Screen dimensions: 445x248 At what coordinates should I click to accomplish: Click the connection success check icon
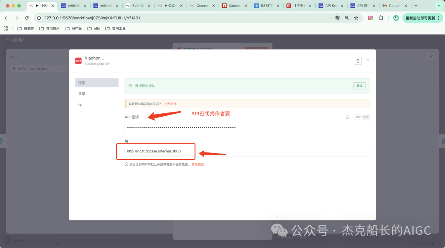130,86
